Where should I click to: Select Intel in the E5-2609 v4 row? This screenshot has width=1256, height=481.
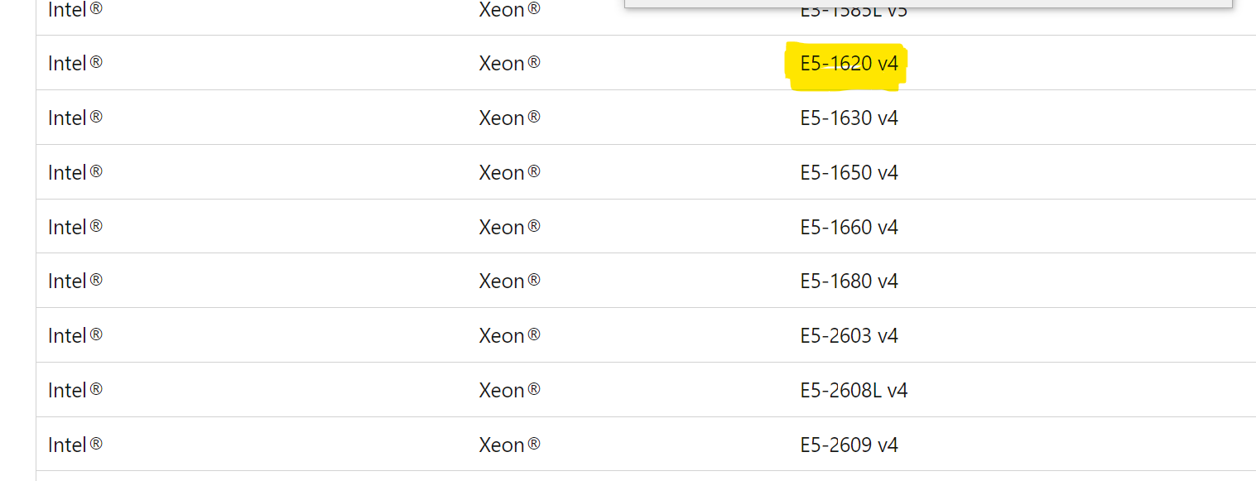pos(68,445)
